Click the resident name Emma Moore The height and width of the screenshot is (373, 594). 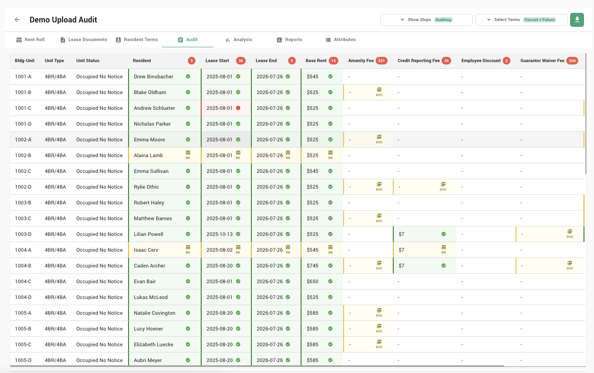tap(149, 139)
